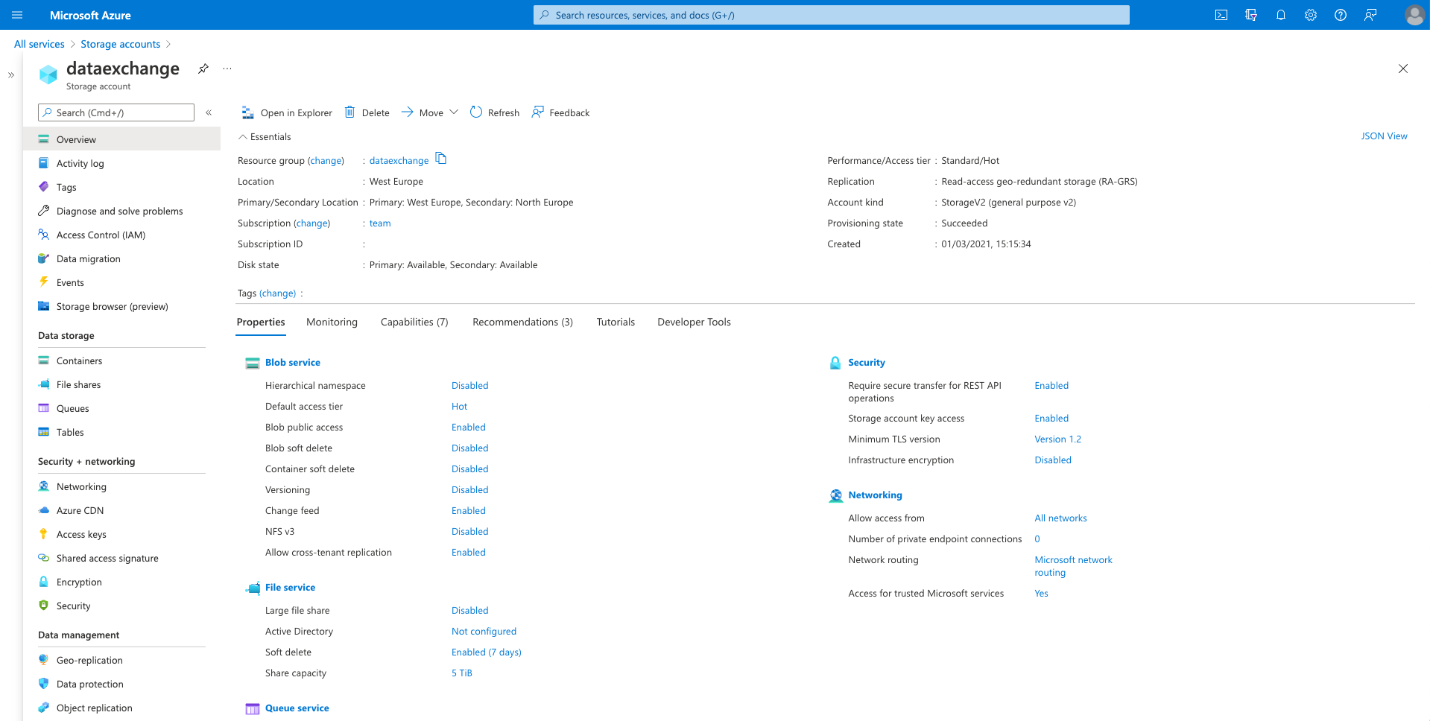Screen dimensions: 1430x721
Task: Click the Delete trash icon
Action: click(x=350, y=112)
